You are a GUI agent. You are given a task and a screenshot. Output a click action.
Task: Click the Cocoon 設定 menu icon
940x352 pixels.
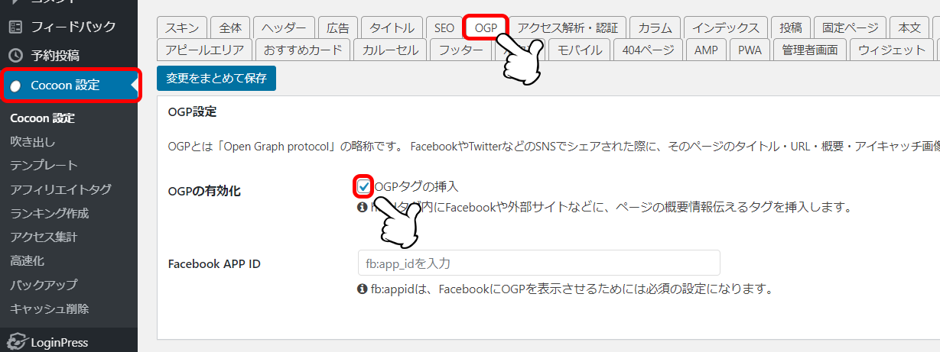point(15,86)
